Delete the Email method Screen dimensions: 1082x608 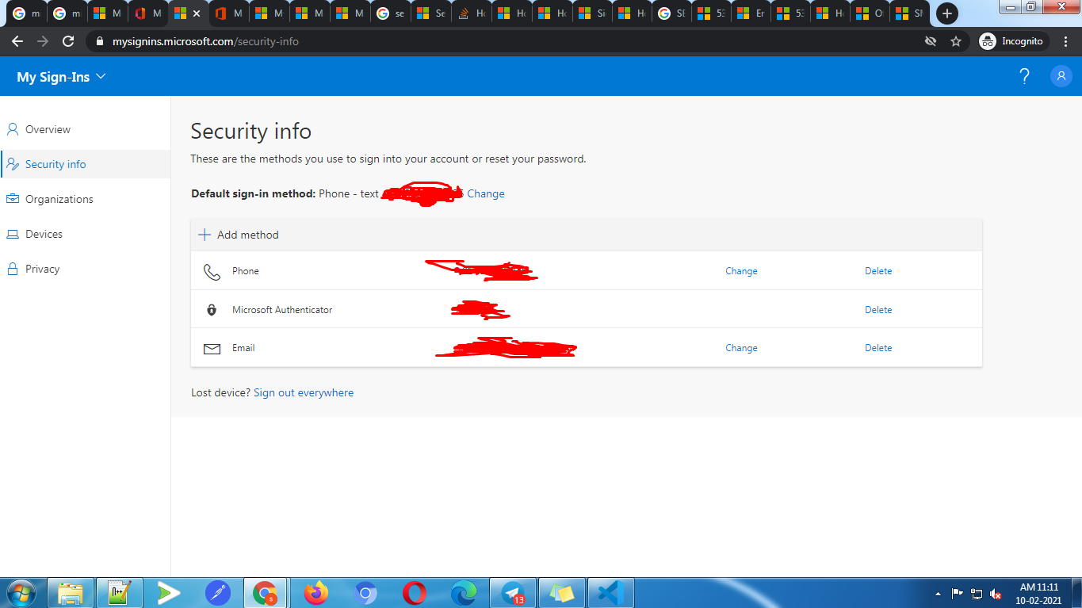(x=878, y=348)
